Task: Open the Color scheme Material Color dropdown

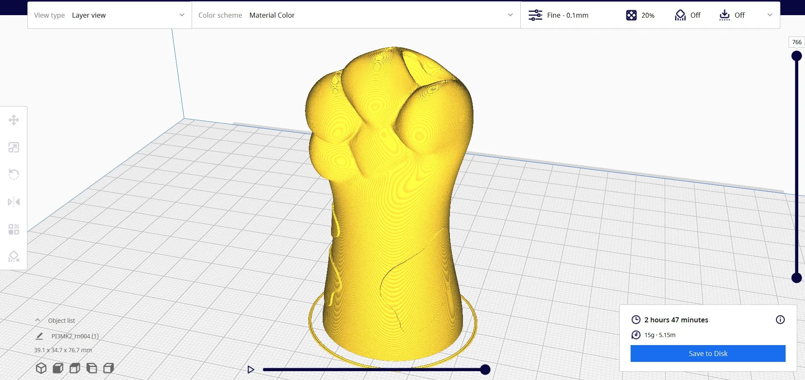Action: coord(356,15)
